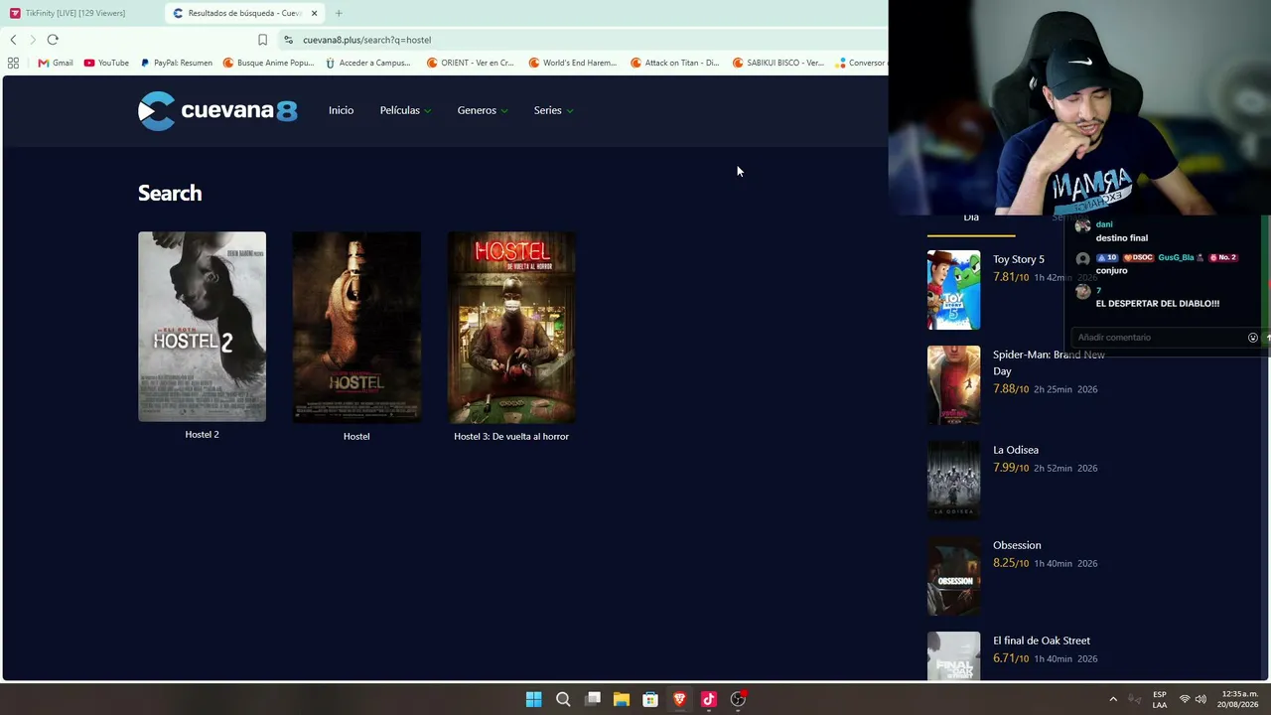Open emoji picker in comment box

pos(1252,338)
